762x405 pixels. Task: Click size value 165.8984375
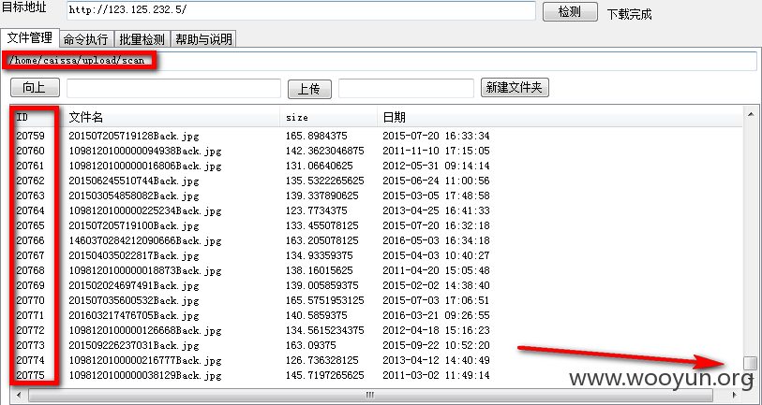(x=317, y=136)
